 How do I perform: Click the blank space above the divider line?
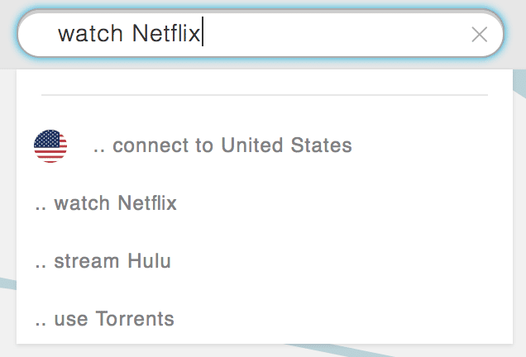[x=265, y=82]
